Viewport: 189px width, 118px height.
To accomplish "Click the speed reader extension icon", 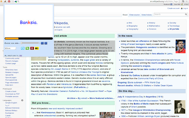I will click(5, 1).
